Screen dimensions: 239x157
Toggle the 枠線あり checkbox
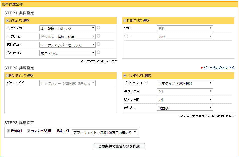(8, 131)
